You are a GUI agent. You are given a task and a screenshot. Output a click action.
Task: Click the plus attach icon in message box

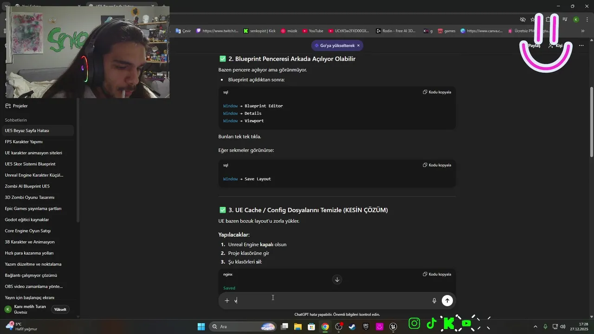point(227,301)
